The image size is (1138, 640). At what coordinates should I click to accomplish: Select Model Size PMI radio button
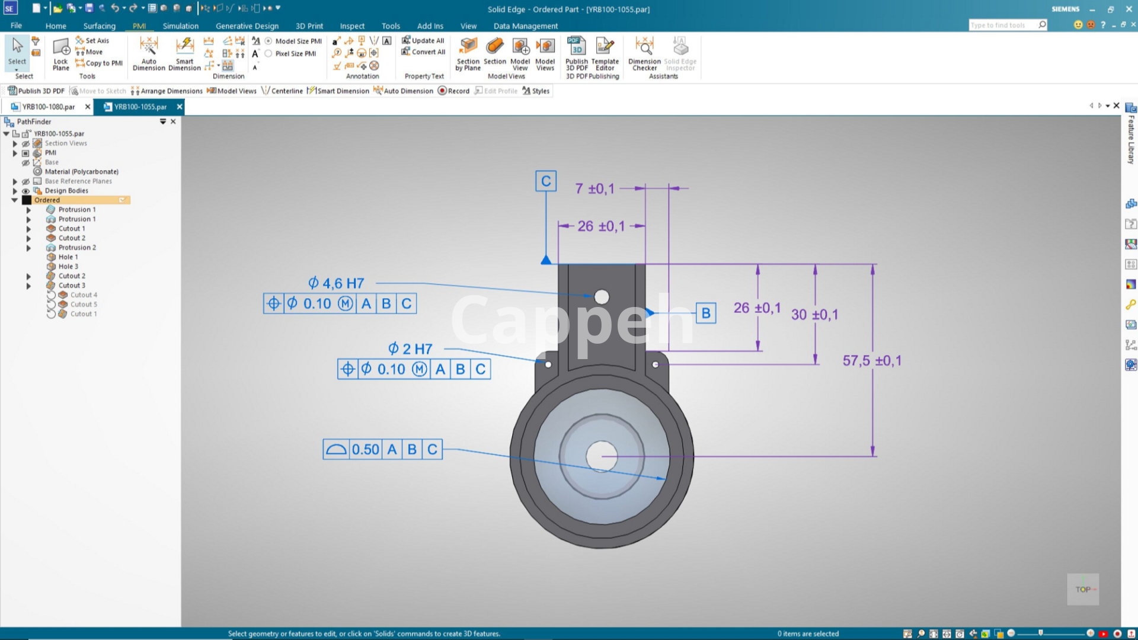(268, 41)
